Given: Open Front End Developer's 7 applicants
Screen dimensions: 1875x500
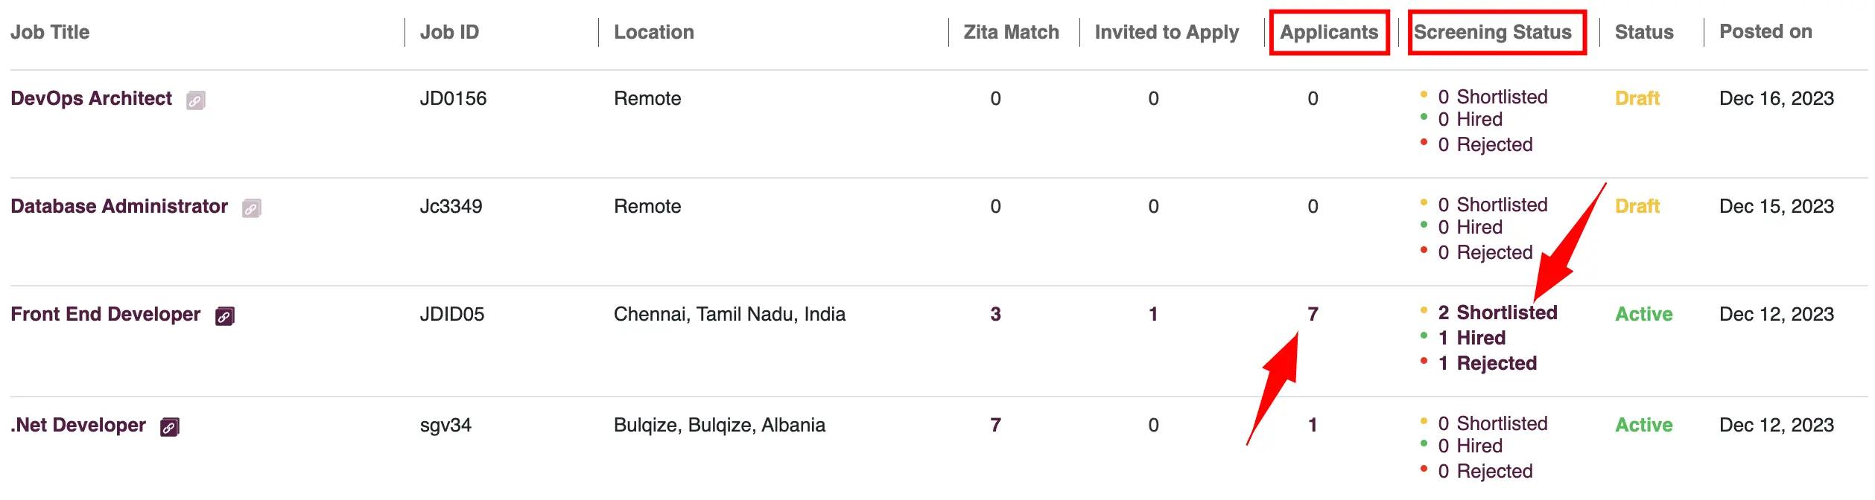Looking at the screenshot, I should 1313,314.
